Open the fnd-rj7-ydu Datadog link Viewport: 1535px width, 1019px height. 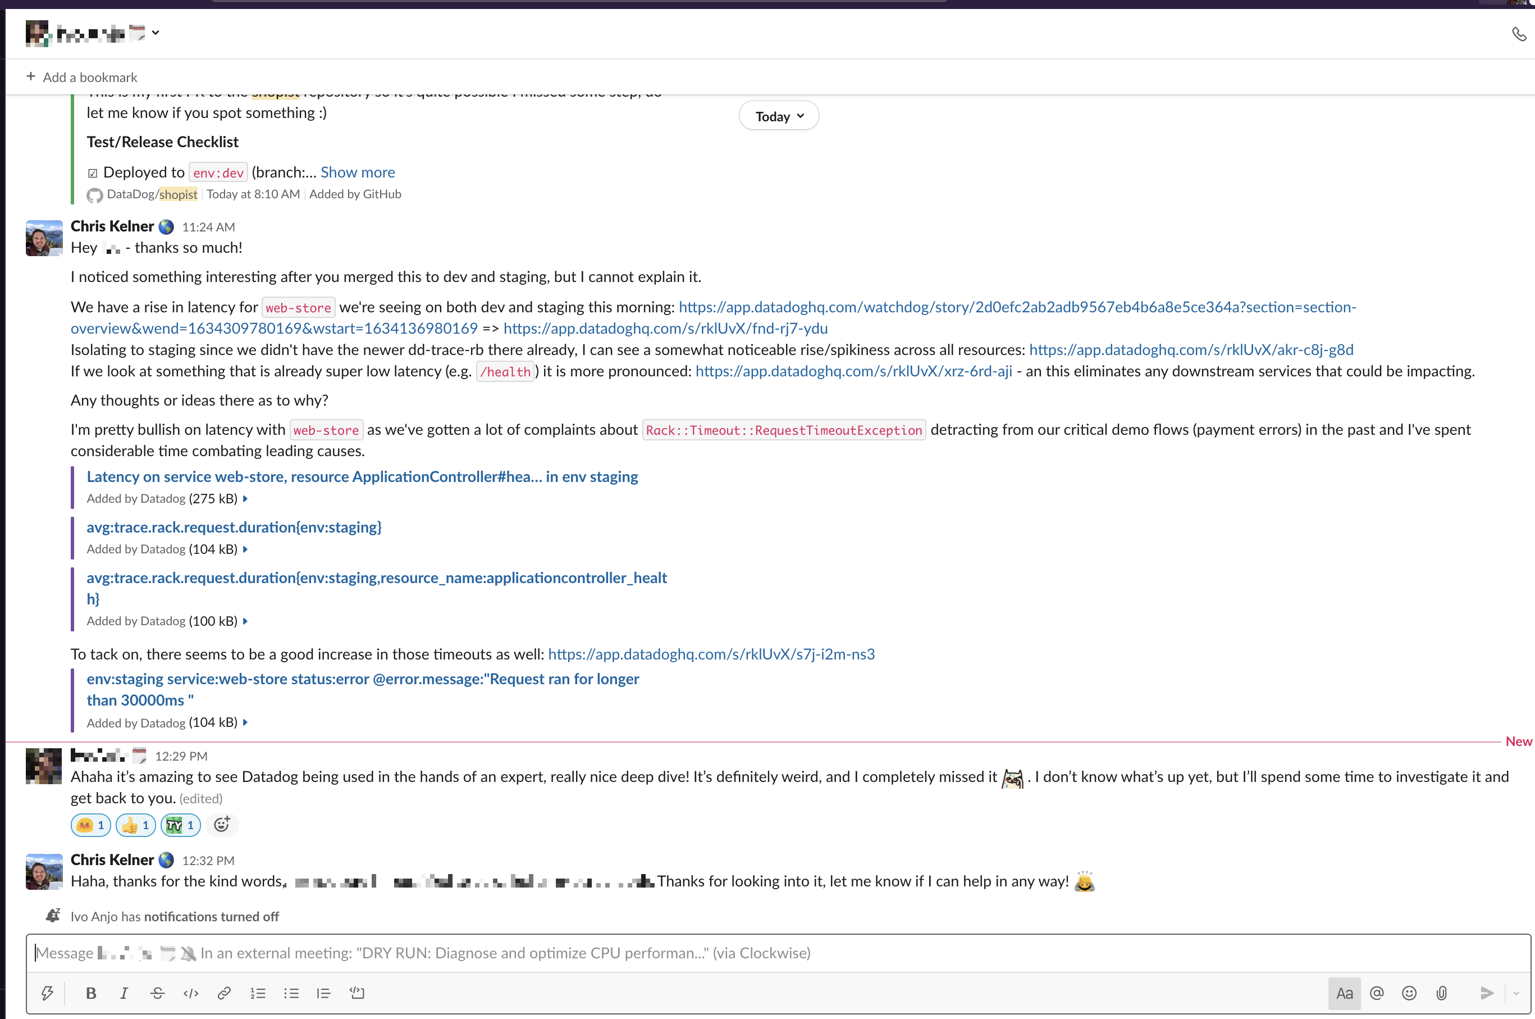tap(666, 328)
